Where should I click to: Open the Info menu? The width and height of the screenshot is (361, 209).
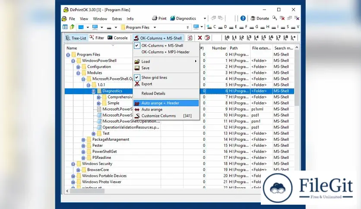[x=130, y=19]
